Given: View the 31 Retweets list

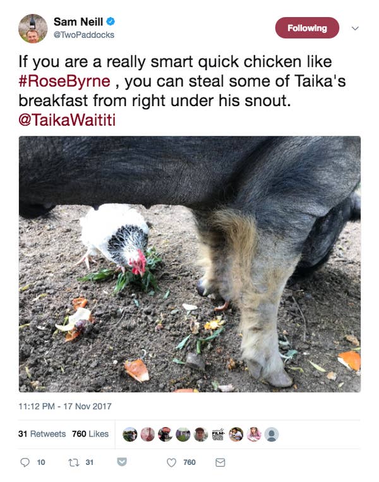Looking at the screenshot, I should [x=42, y=434].
